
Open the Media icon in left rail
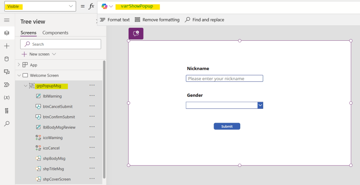[x=7, y=72]
